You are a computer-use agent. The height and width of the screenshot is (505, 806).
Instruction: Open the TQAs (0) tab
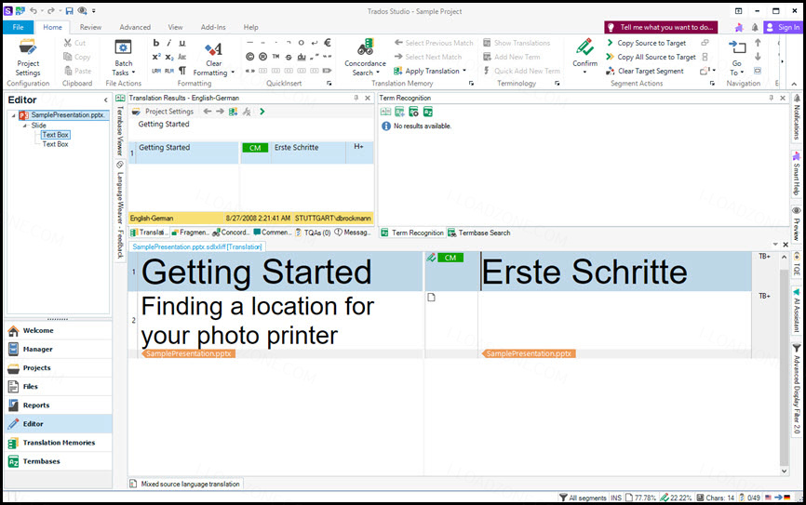[x=313, y=233]
